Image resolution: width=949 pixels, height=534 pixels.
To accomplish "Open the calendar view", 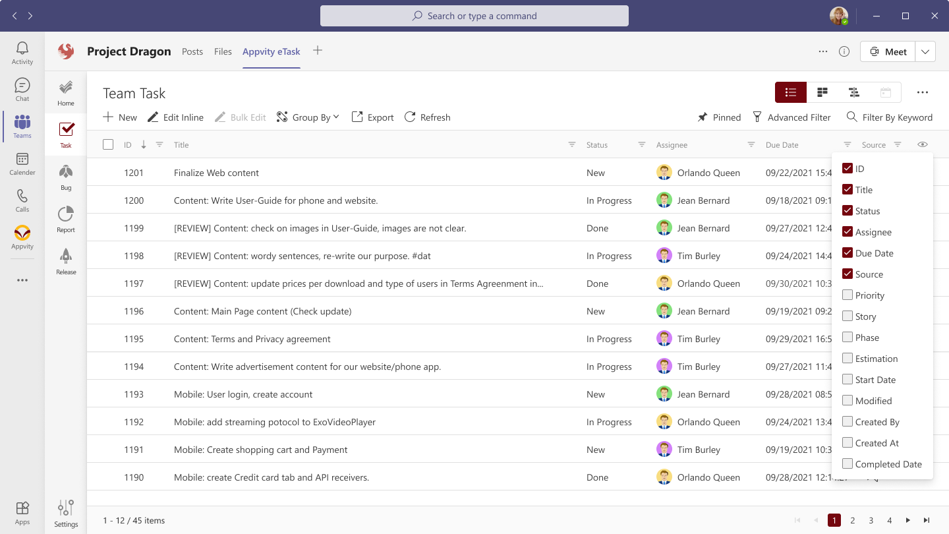I will click(x=886, y=92).
